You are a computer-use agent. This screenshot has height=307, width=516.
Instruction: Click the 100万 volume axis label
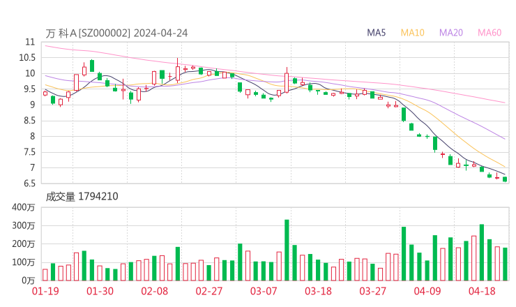tap(23, 262)
